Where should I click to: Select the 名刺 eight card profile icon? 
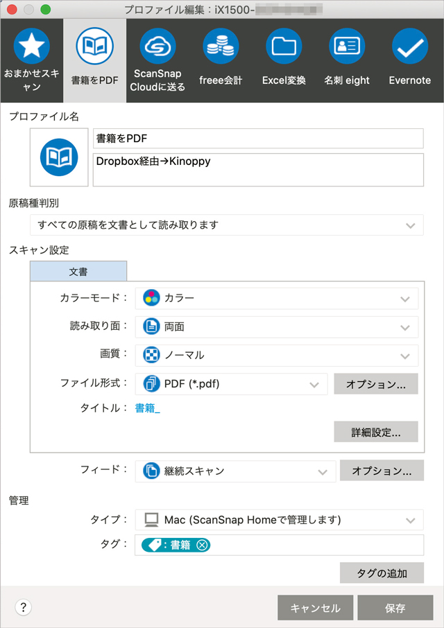click(347, 46)
